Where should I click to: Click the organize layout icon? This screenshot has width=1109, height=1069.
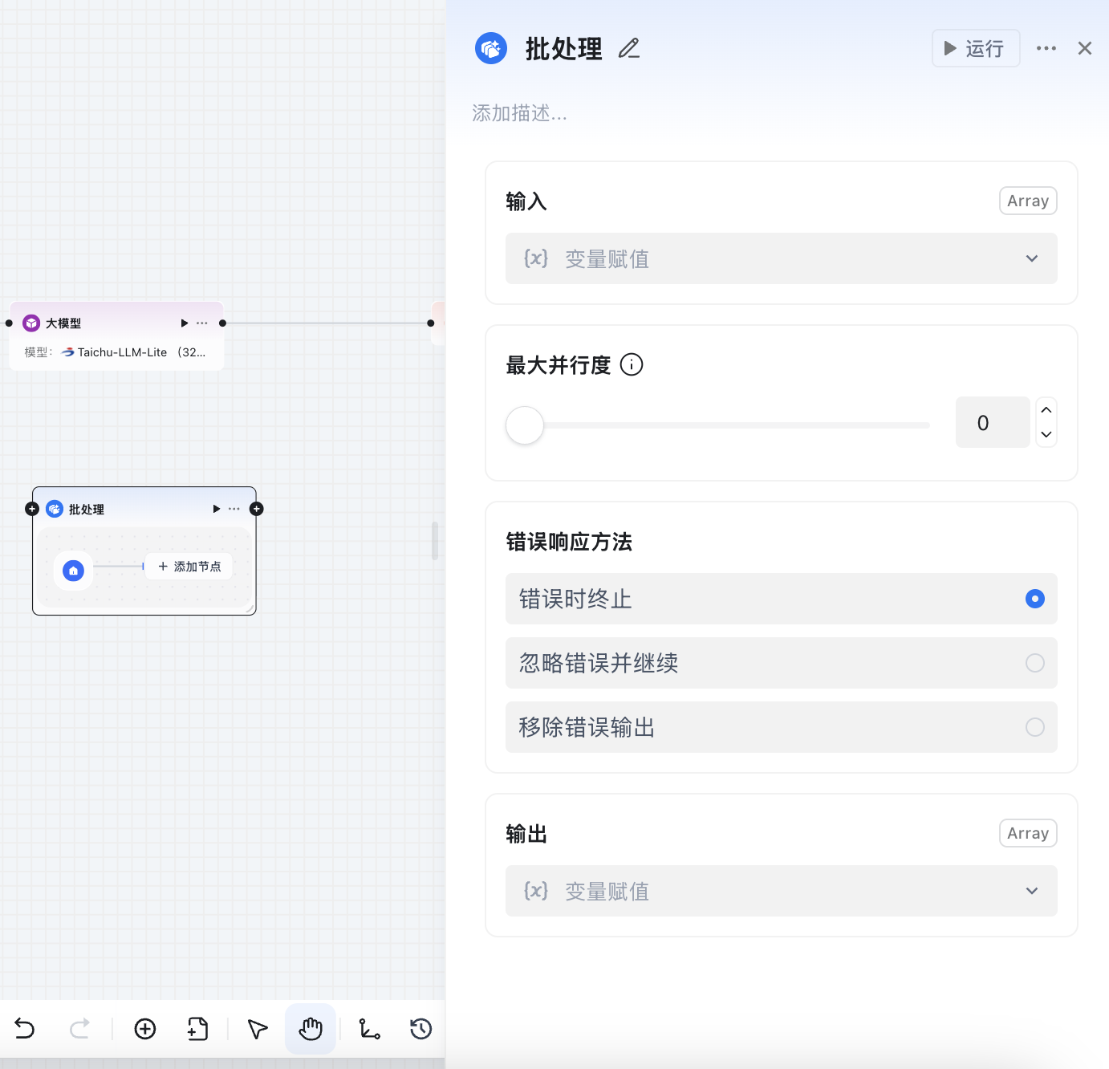pos(369,1028)
